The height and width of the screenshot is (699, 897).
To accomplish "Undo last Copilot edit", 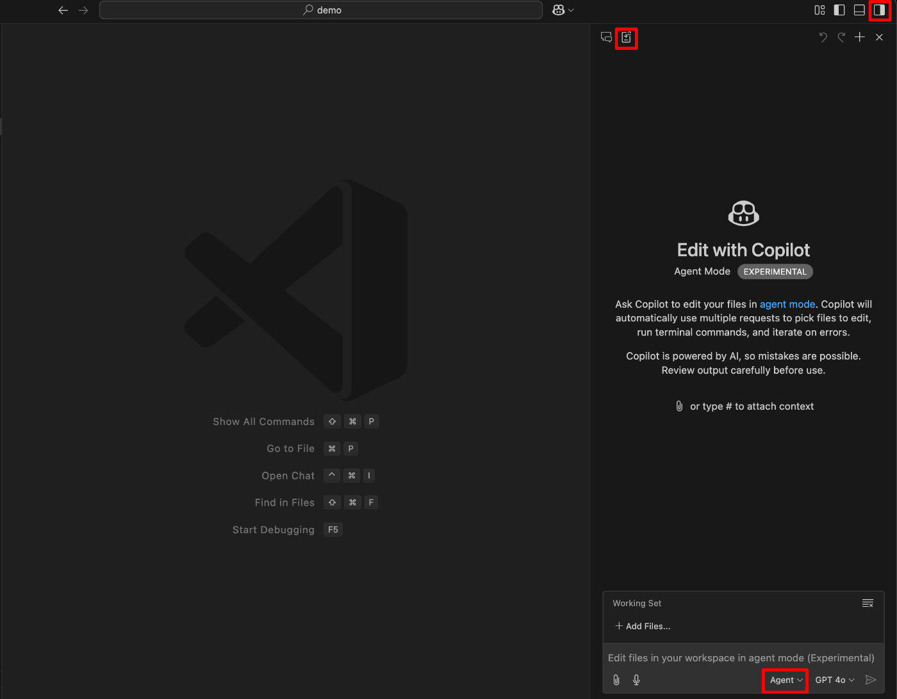I will pyautogui.click(x=823, y=37).
